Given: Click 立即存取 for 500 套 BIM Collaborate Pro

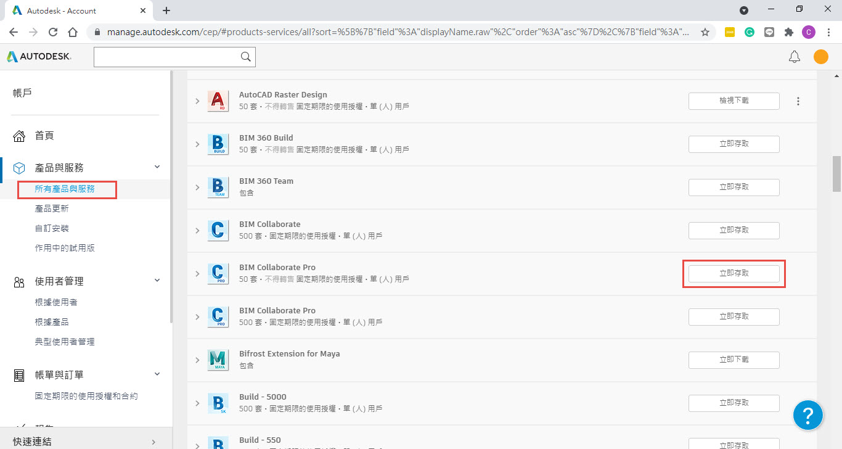Looking at the screenshot, I should click(x=734, y=316).
